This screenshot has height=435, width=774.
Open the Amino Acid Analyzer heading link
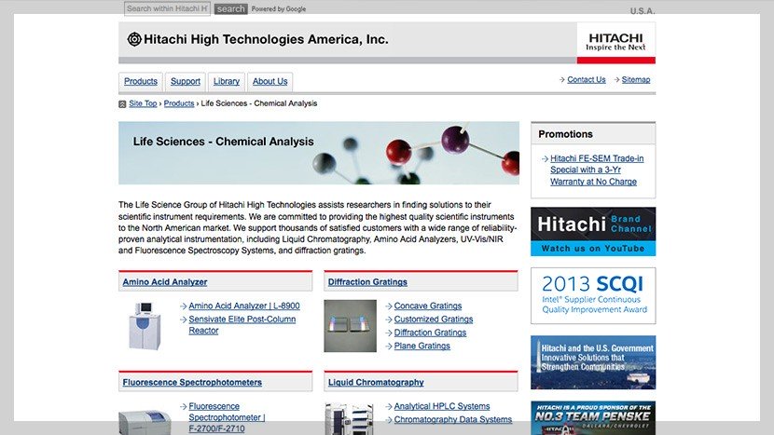point(165,282)
